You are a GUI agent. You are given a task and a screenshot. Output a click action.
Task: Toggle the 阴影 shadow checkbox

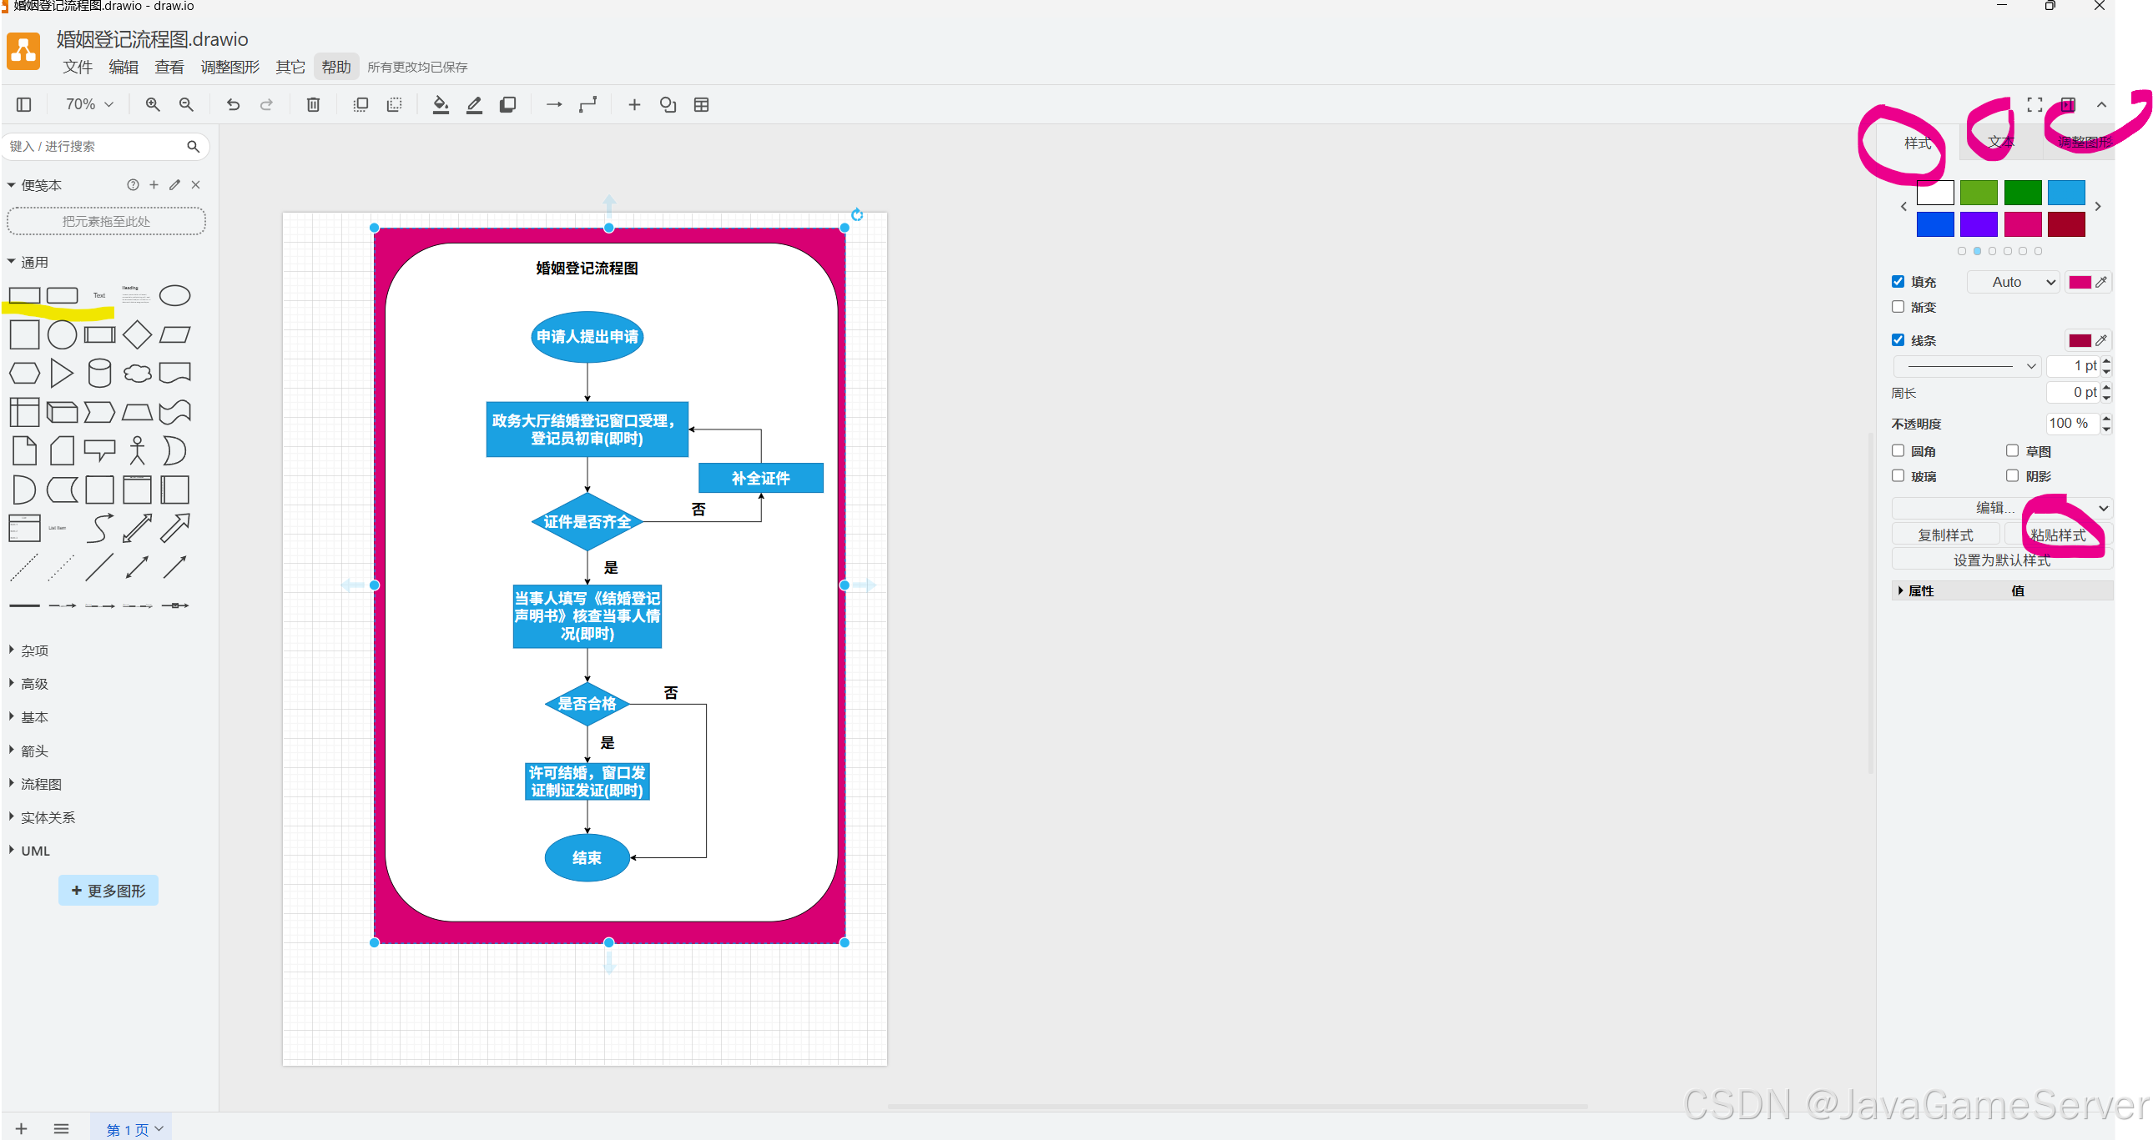tap(2012, 476)
